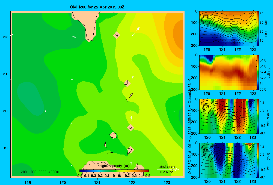Viewport: 273px width, 185px height.
Task: Click the 'vel. E (m/s)' color scale bar
Action: (258, 160)
